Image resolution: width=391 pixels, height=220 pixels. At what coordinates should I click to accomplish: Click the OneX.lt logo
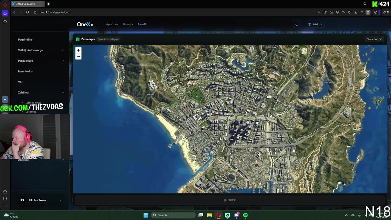point(85,24)
